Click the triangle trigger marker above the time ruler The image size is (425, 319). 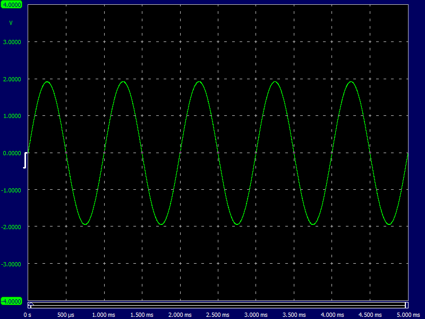[x=31, y=304]
